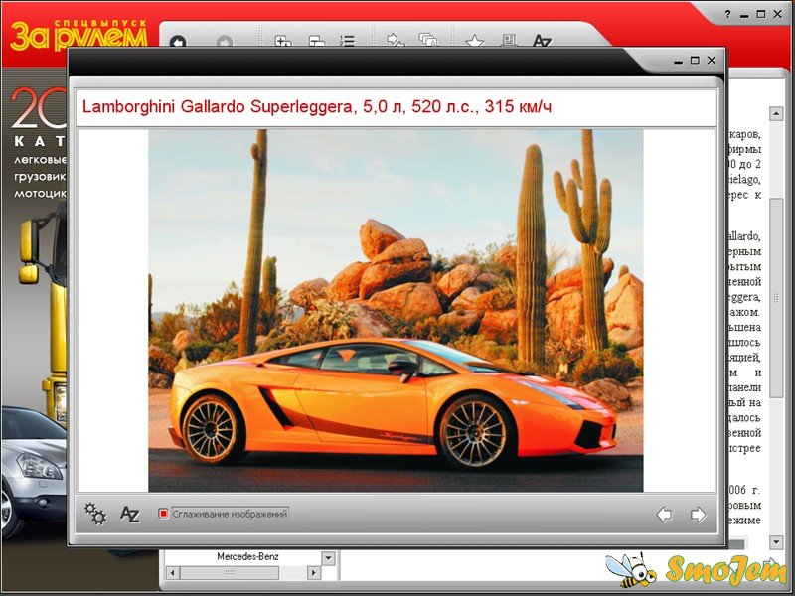Expand the Mercedes-Benz dropdown

pyautogui.click(x=329, y=558)
